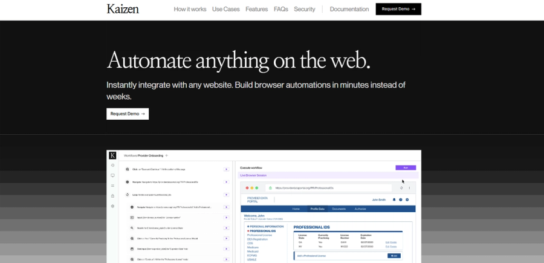Image resolution: width=544 pixels, height=263 pixels.
Task: Click the purple Run button
Action: tap(406, 167)
